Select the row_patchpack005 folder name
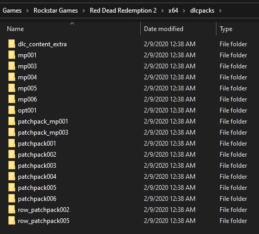The width and height of the screenshot is (259, 234). pos(44,221)
